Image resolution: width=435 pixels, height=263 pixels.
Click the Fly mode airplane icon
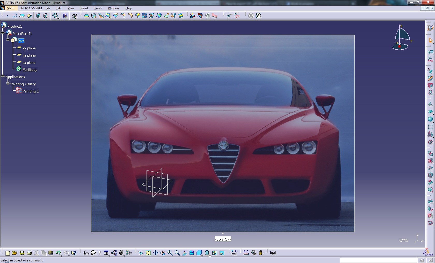[x=141, y=253]
